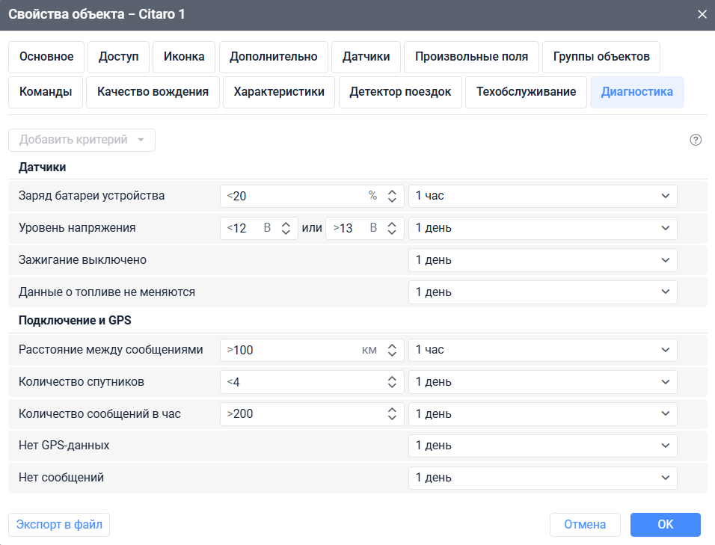Viewport: 715px width, 545px height.
Task: Open the Техобслуживание tab
Action: pyautogui.click(x=526, y=92)
